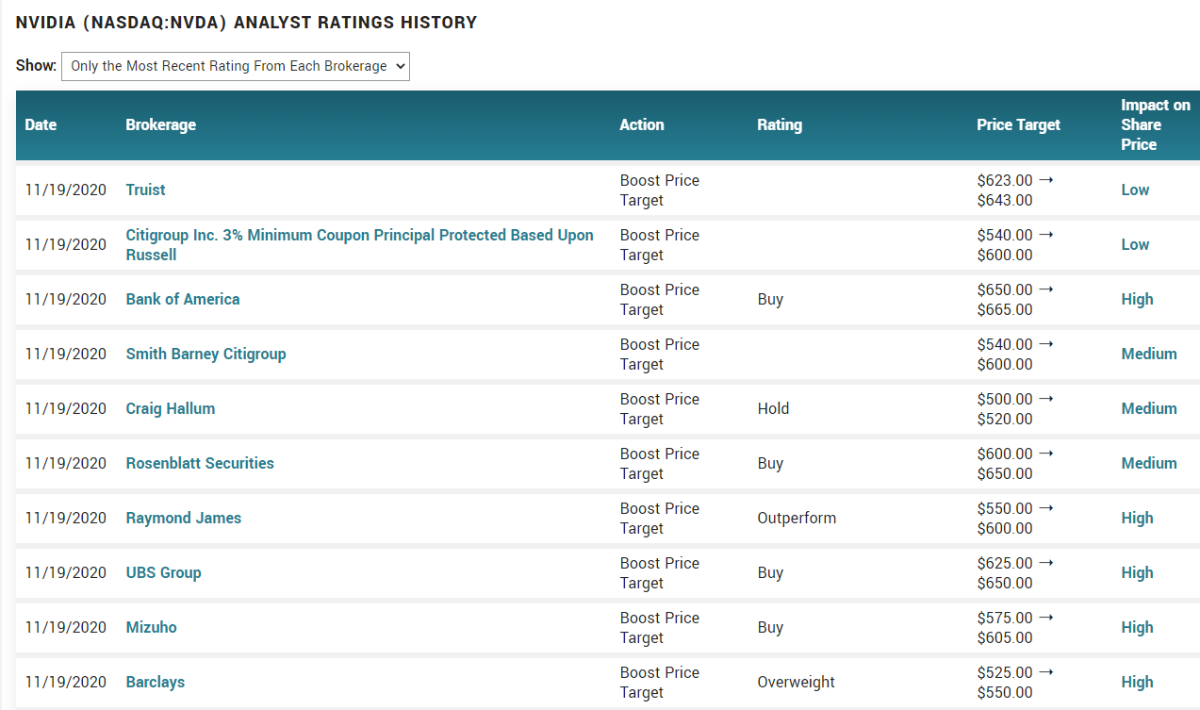
Task: Click High impact for UBS Group
Action: pos(1137,572)
